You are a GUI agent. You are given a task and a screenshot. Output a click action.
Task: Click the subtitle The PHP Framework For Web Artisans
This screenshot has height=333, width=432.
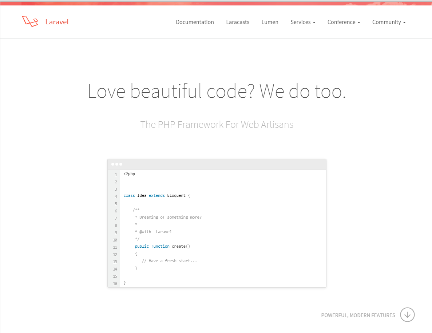(x=217, y=125)
